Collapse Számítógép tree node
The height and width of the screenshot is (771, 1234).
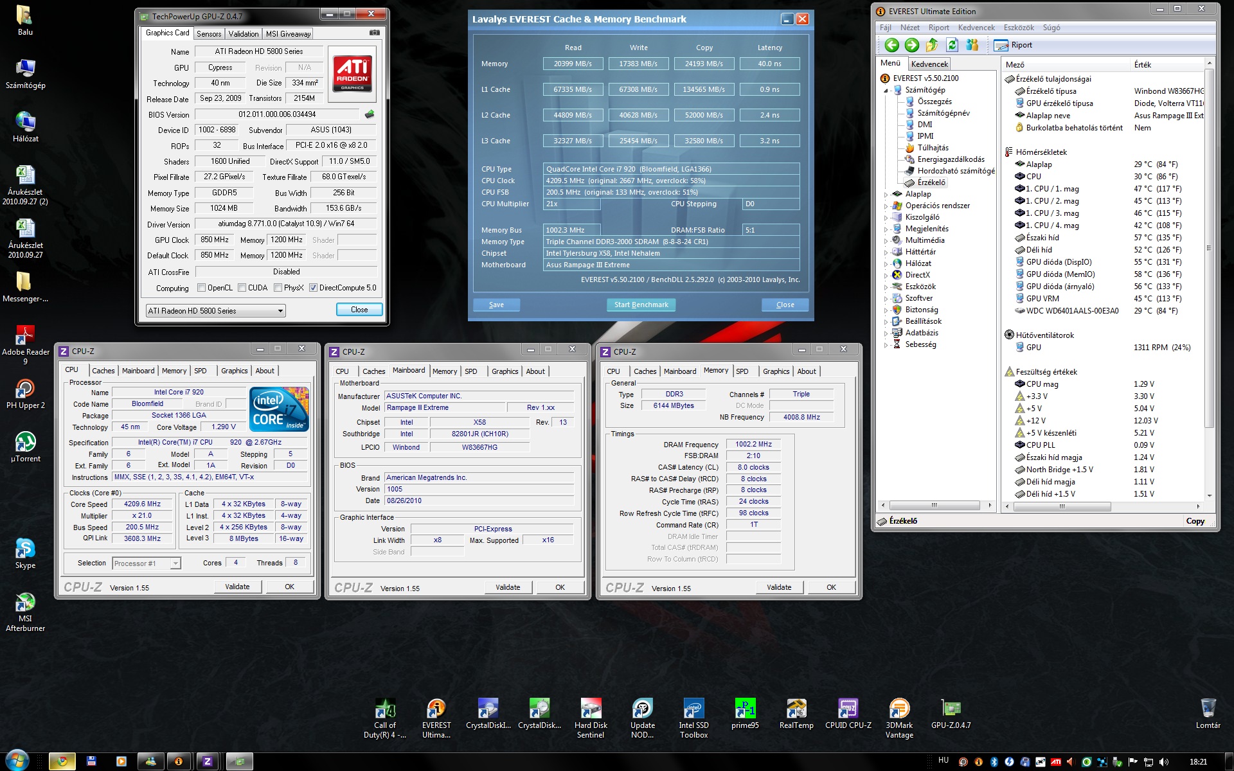point(886,91)
